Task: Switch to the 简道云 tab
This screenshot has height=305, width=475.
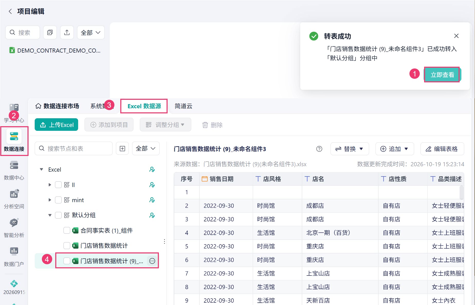Action: 184,106
